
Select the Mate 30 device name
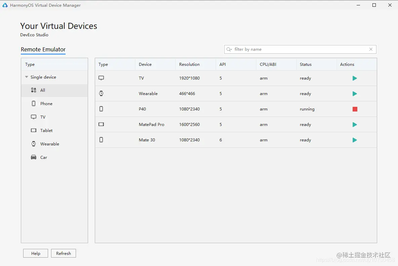[147, 140]
